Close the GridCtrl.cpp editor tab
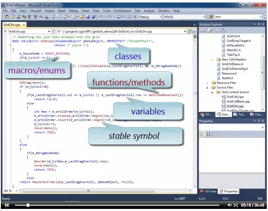Screen dimensions: 268x211 [x=24, y=25]
